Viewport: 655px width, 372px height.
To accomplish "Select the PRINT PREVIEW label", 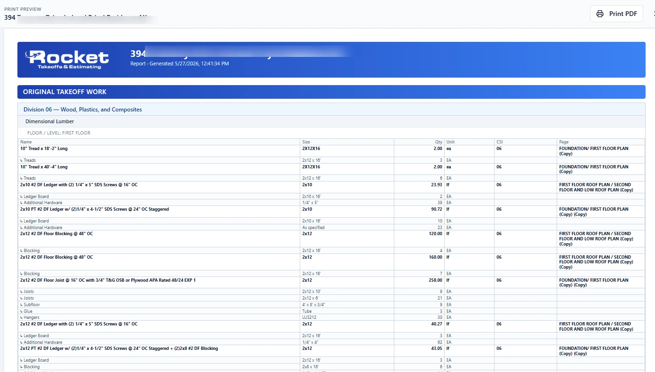I will tap(23, 9).
